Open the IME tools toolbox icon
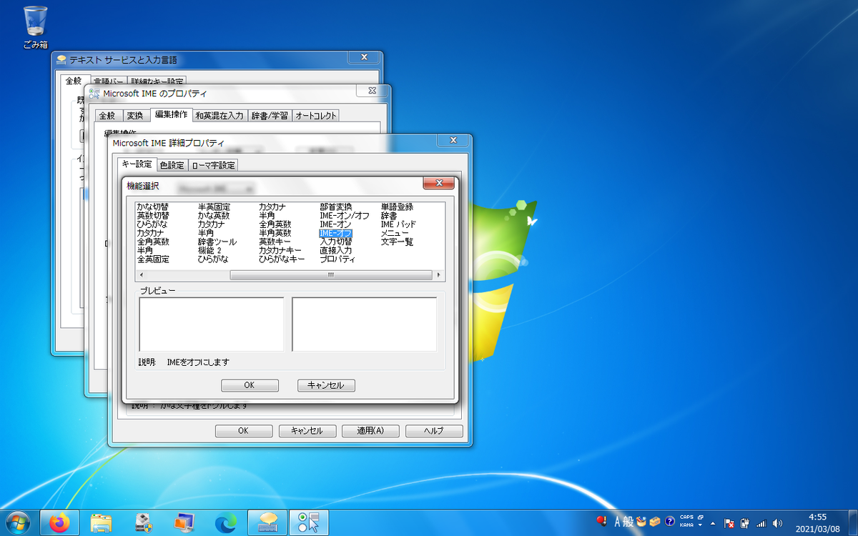Image resolution: width=858 pixels, height=536 pixels. (x=654, y=521)
